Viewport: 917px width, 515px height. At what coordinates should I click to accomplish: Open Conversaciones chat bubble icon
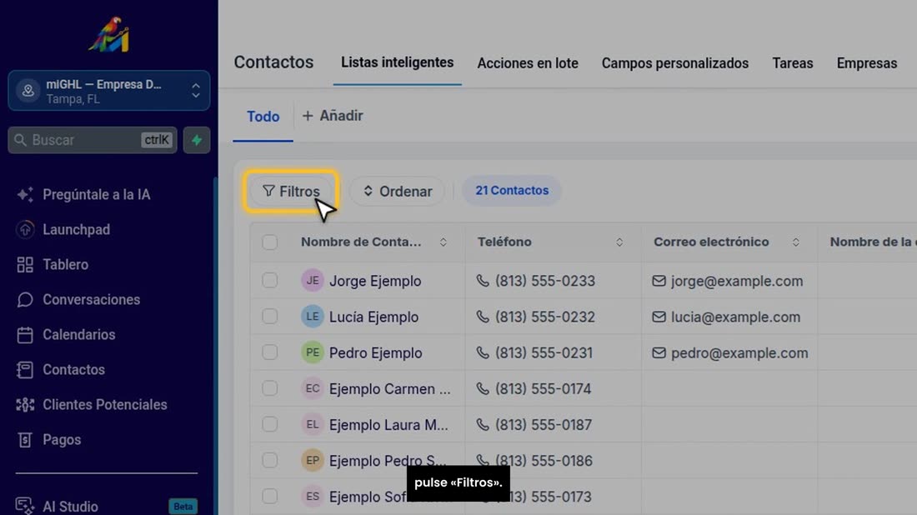pyautogui.click(x=24, y=300)
